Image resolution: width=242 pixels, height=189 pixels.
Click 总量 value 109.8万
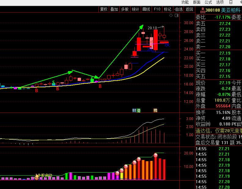222,100
